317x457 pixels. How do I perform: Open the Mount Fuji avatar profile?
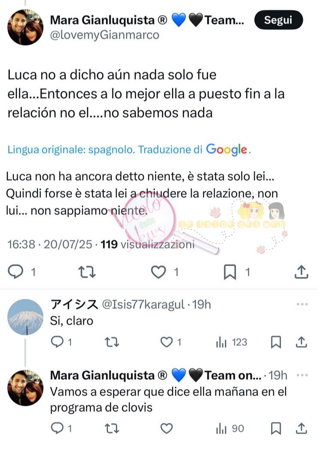(25, 317)
